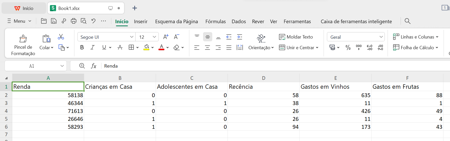Expand the Unir e Centrar dropdown arrow

pos(317,48)
